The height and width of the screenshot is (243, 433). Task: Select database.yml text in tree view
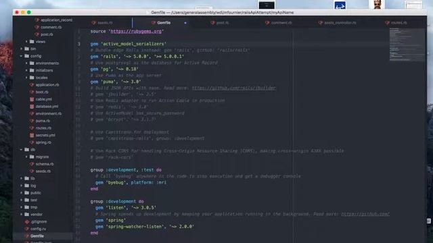pyautogui.click(x=47, y=107)
